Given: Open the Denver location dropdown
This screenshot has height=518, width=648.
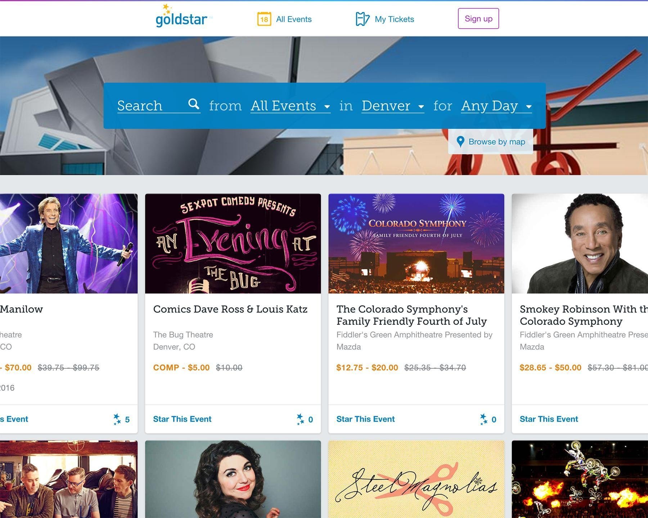Looking at the screenshot, I should (393, 106).
